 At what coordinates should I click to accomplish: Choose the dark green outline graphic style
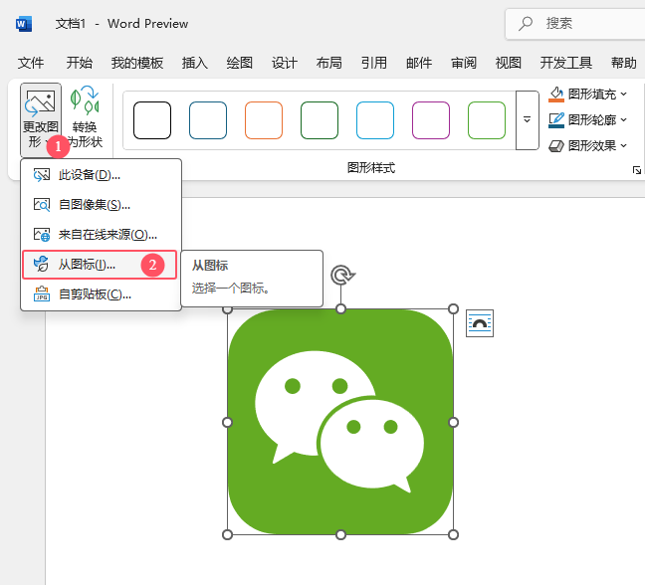[x=320, y=120]
